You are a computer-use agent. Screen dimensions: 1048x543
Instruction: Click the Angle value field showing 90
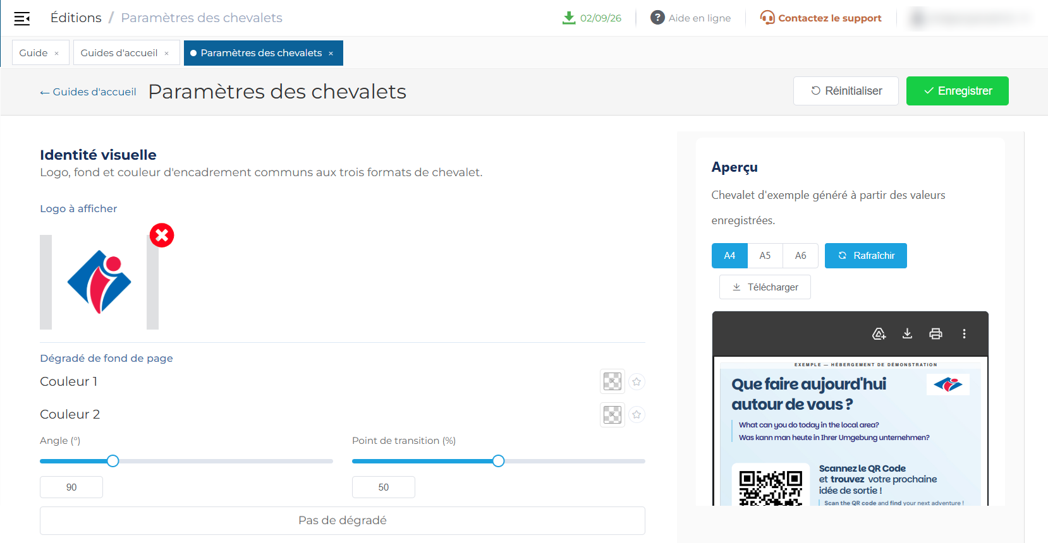pyautogui.click(x=71, y=487)
